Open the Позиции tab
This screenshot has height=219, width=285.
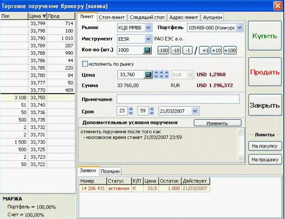(x=110, y=171)
